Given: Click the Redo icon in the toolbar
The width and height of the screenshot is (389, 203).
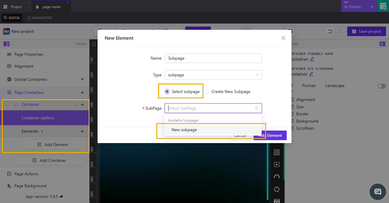Looking at the screenshot, I should [341, 31].
